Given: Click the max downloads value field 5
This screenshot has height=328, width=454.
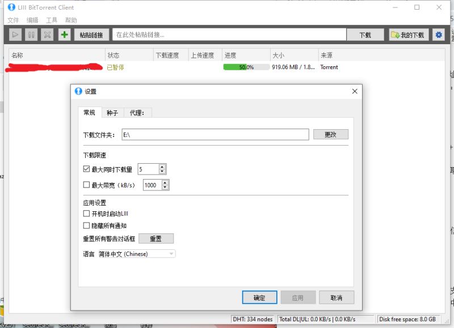Looking at the screenshot, I should [149, 169].
